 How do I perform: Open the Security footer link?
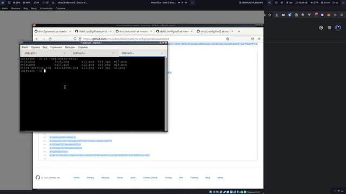[105, 177]
